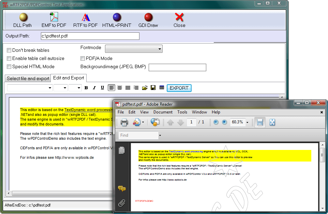Image resolution: width=328 pixels, height=214 pixels.
Task: Click the Find search box in Reader
Action: click(138, 135)
